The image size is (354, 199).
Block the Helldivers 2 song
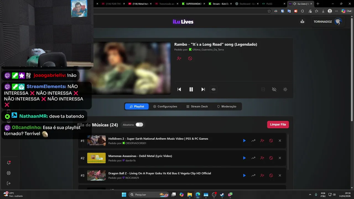(x=271, y=141)
